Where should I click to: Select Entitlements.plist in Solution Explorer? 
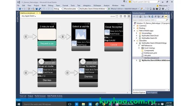[150, 53]
